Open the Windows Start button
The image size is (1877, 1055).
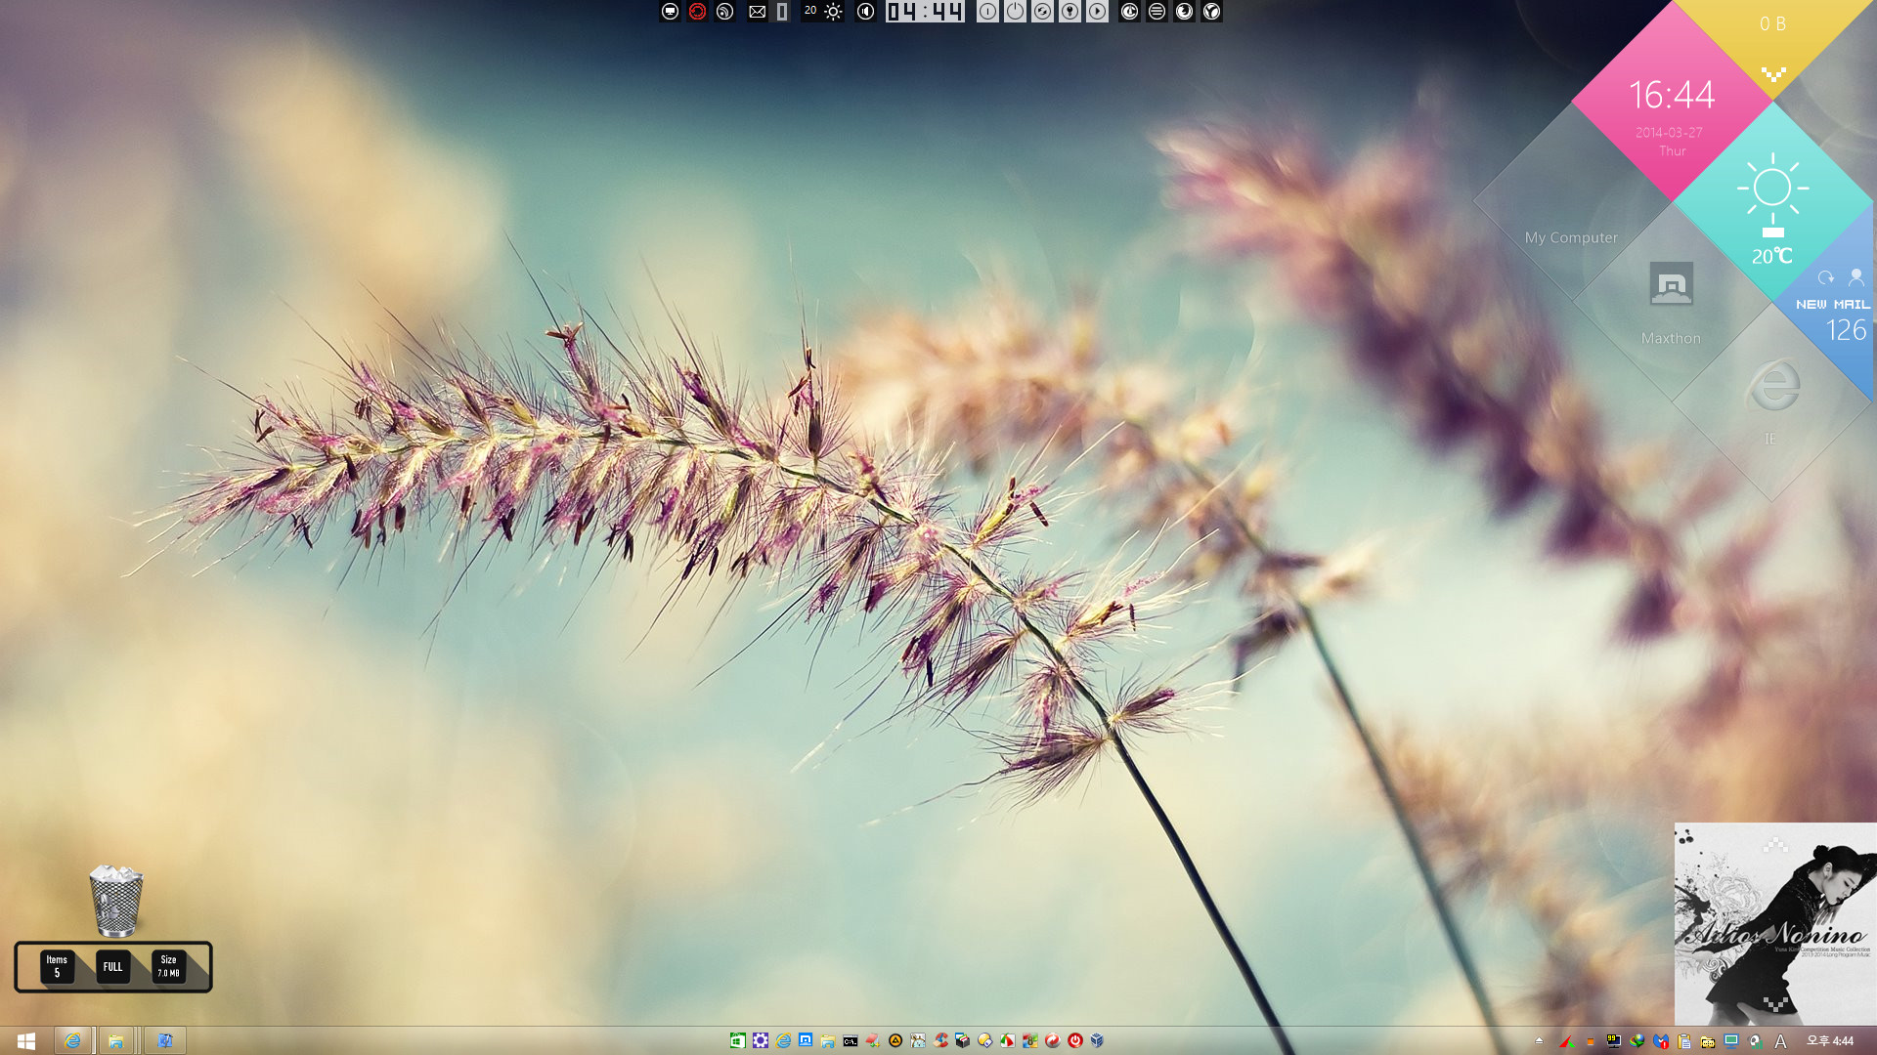click(x=26, y=1041)
